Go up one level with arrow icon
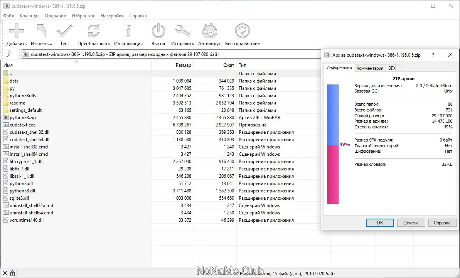 point(9,54)
